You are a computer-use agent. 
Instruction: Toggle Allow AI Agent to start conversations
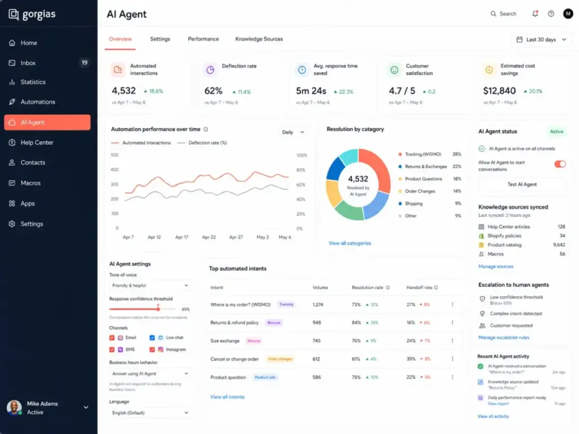(560, 164)
